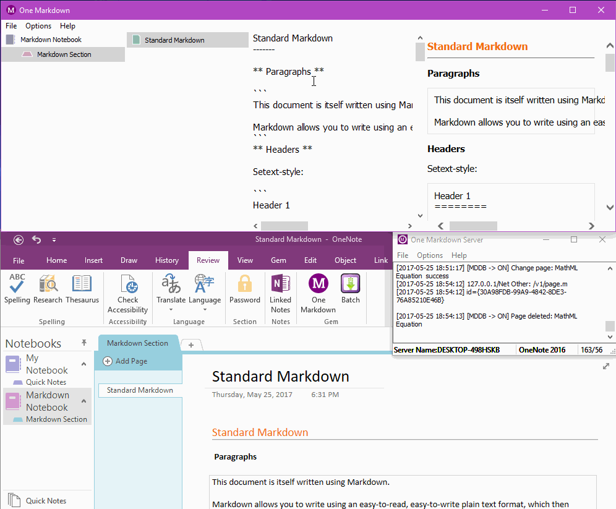Collapse the My Notebook entry
Image resolution: width=616 pixels, height=509 pixels.
(83, 364)
